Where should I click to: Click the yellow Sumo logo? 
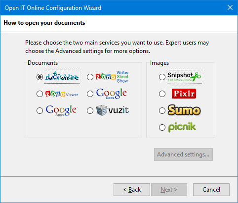coord(184,110)
